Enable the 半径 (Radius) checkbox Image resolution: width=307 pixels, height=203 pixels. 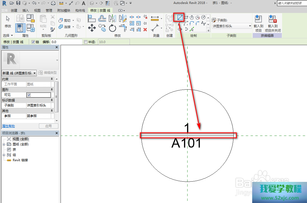coord(86,42)
